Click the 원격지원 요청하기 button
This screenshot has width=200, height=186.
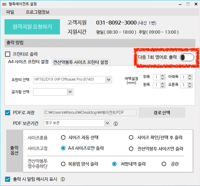[32, 27]
